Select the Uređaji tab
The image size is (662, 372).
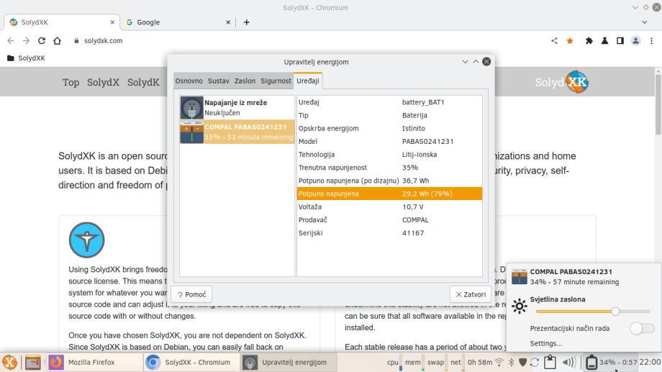(x=308, y=81)
